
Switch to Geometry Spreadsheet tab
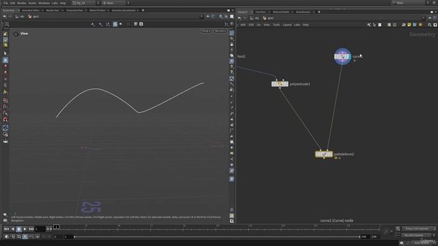123,10
